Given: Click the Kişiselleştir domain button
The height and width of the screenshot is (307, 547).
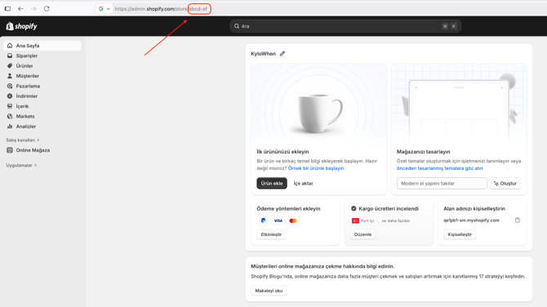Looking at the screenshot, I should [x=460, y=234].
